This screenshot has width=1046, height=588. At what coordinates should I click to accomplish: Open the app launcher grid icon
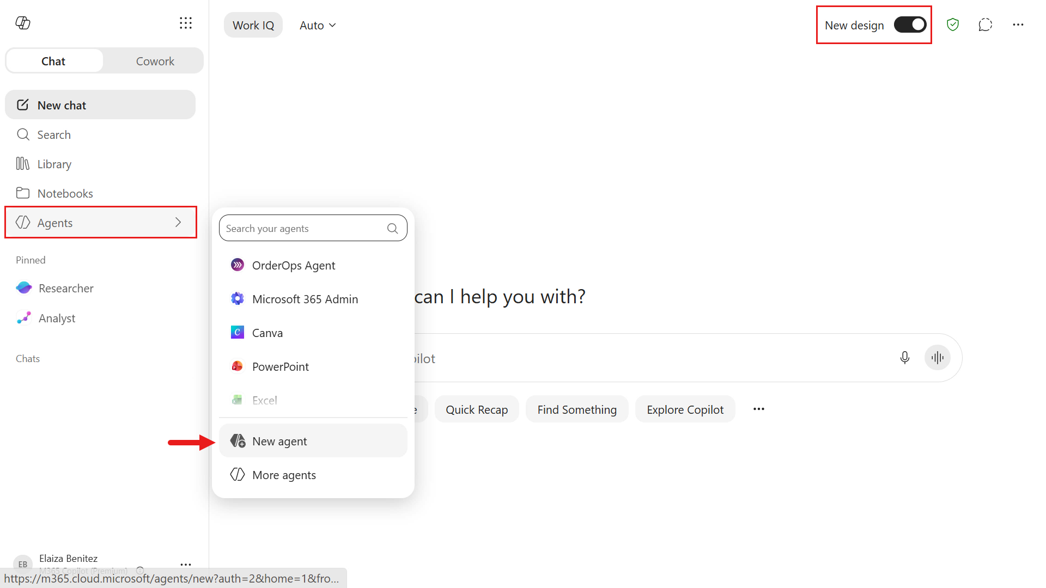[186, 23]
